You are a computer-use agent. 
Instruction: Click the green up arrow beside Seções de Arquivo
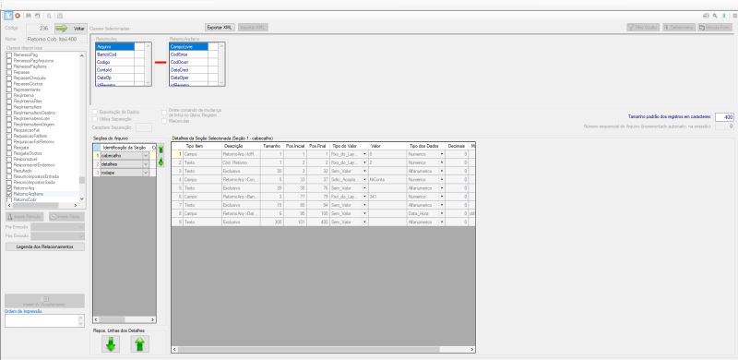tap(161, 150)
